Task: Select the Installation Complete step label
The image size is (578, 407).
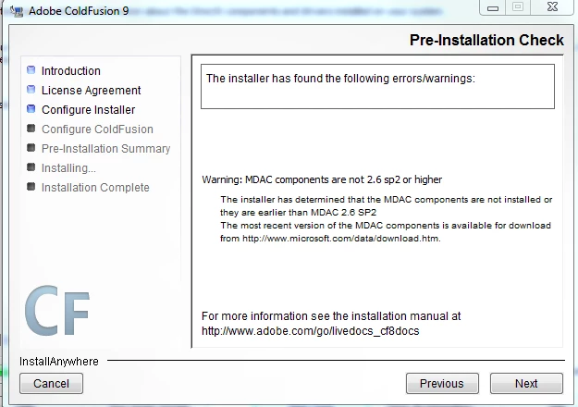Action: pyautogui.click(x=95, y=188)
